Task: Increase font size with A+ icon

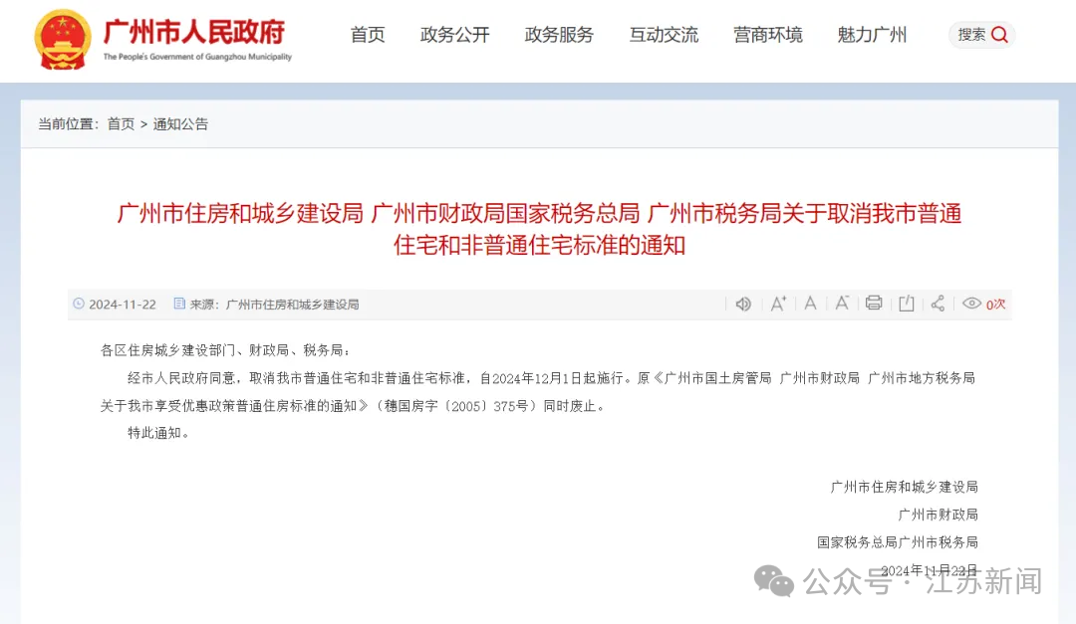Action: coord(777,304)
